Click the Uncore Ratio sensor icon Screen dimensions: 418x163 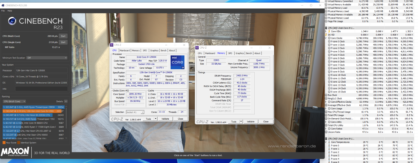[326, 132]
